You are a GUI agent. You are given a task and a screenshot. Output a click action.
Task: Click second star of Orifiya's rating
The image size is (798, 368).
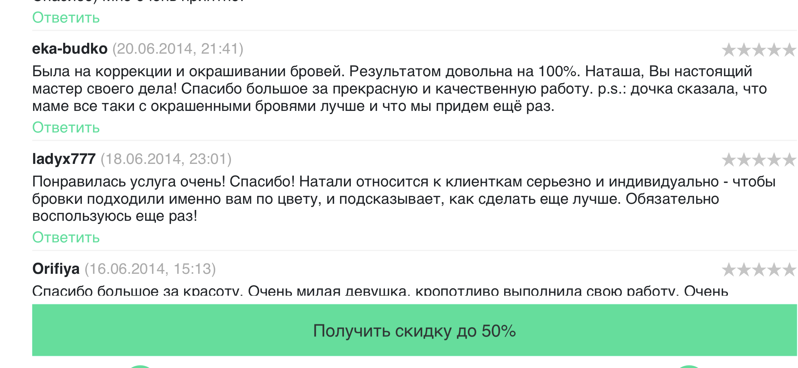click(744, 270)
